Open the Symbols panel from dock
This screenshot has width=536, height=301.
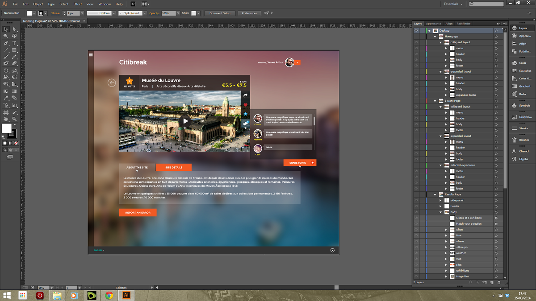(522, 106)
